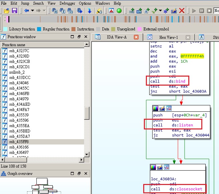Switch to the IDA View-A tab
The image size is (219, 194).
pyautogui.click(x=117, y=37)
